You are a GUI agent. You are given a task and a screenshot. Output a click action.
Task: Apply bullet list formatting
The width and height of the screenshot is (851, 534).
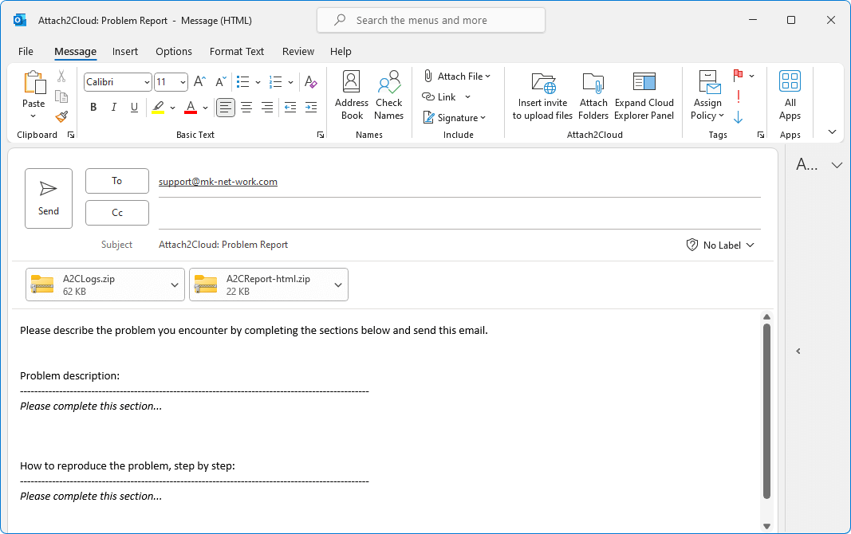(243, 82)
